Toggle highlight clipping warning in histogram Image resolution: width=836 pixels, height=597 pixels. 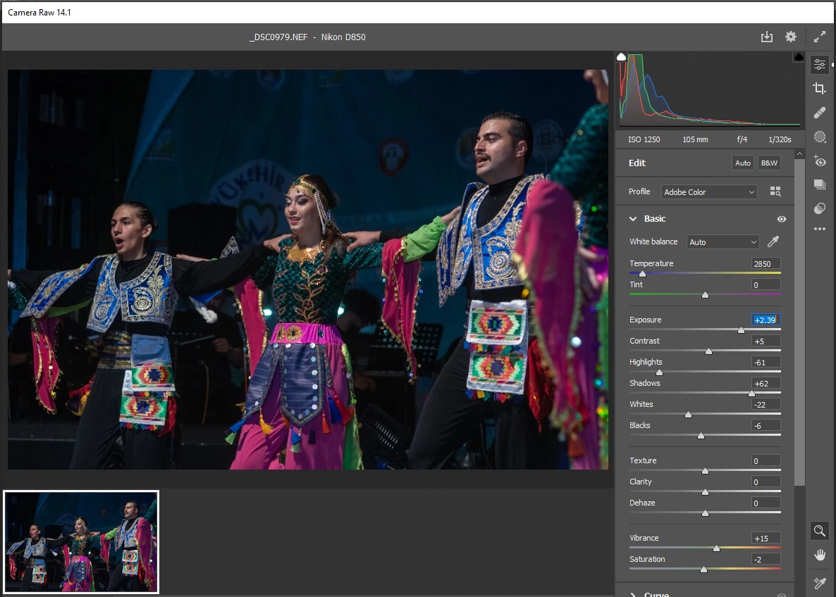[799, 56]
